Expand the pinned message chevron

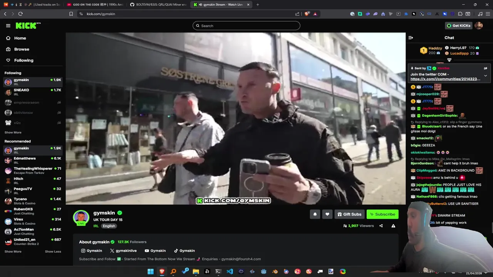(485, 76)
